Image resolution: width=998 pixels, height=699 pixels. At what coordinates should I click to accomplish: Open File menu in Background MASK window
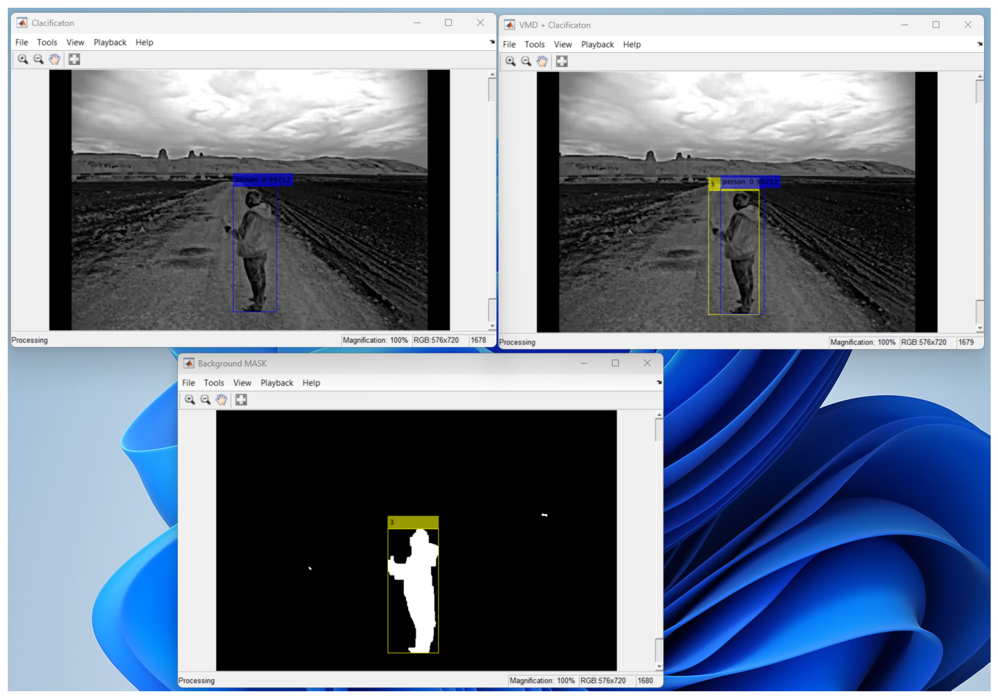[x=188, y=382]
